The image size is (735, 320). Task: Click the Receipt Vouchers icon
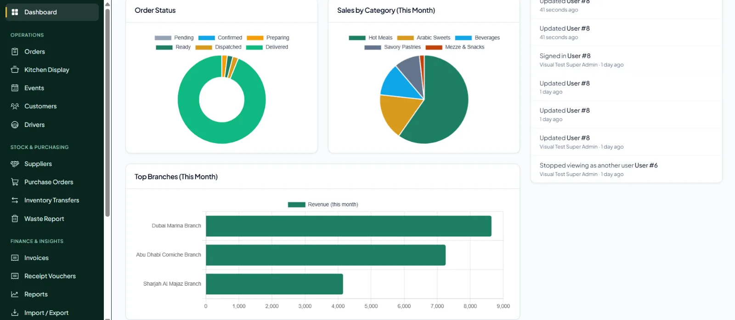(15, 276)
